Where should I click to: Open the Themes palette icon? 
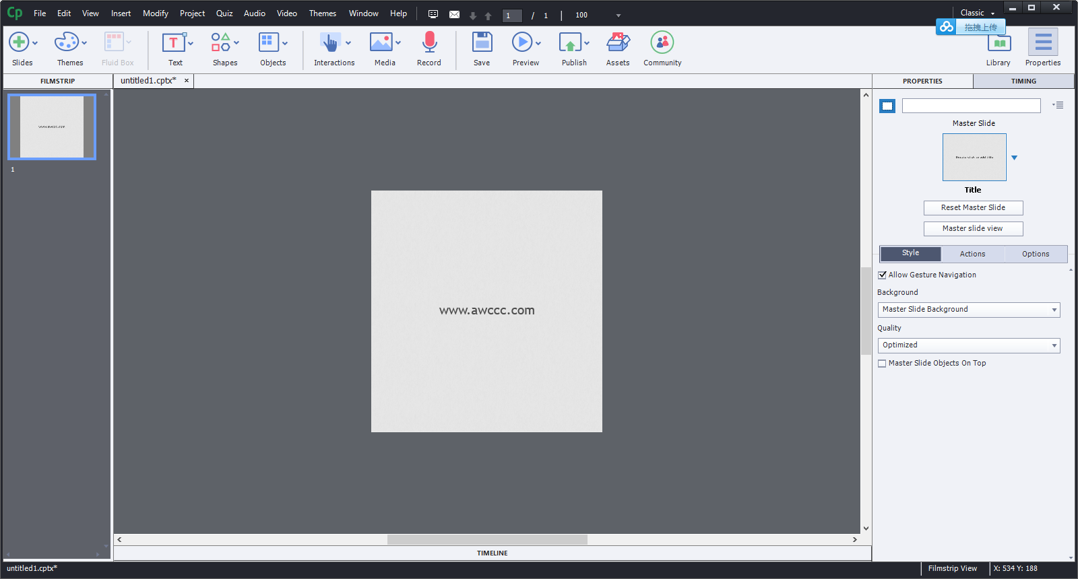click(x=66, y=42)
